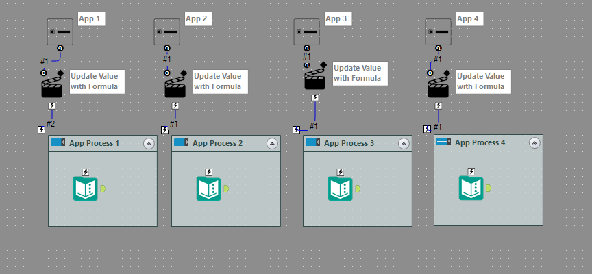This screenshot has height=274, width=592.
Task: Click lightning anchor above book tool in App Process 4
Action: pos(471,171)
